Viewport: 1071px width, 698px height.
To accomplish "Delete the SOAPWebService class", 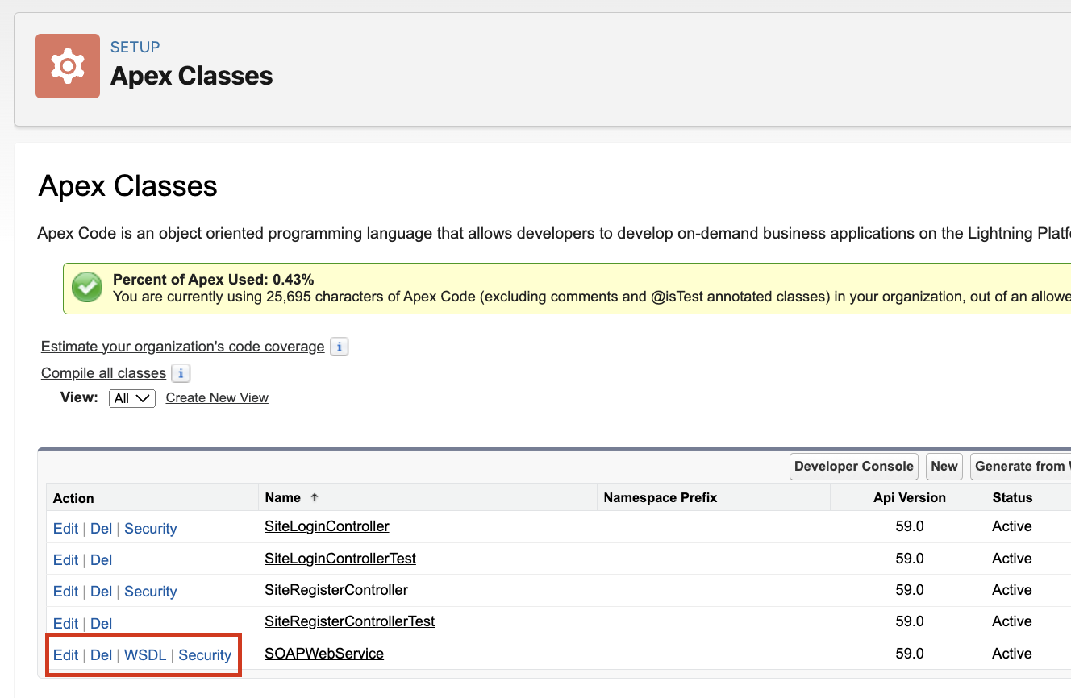I will 101,655.
